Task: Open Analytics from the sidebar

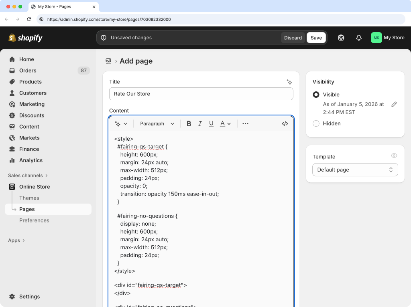Action: coord(31,160)
